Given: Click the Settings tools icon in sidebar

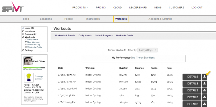Looking at the screenshot, I should click(x=23, y=50).
